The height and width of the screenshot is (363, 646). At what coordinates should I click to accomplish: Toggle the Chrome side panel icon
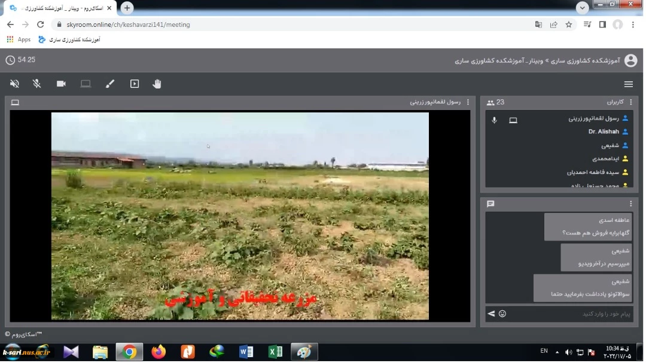point(602,25)
